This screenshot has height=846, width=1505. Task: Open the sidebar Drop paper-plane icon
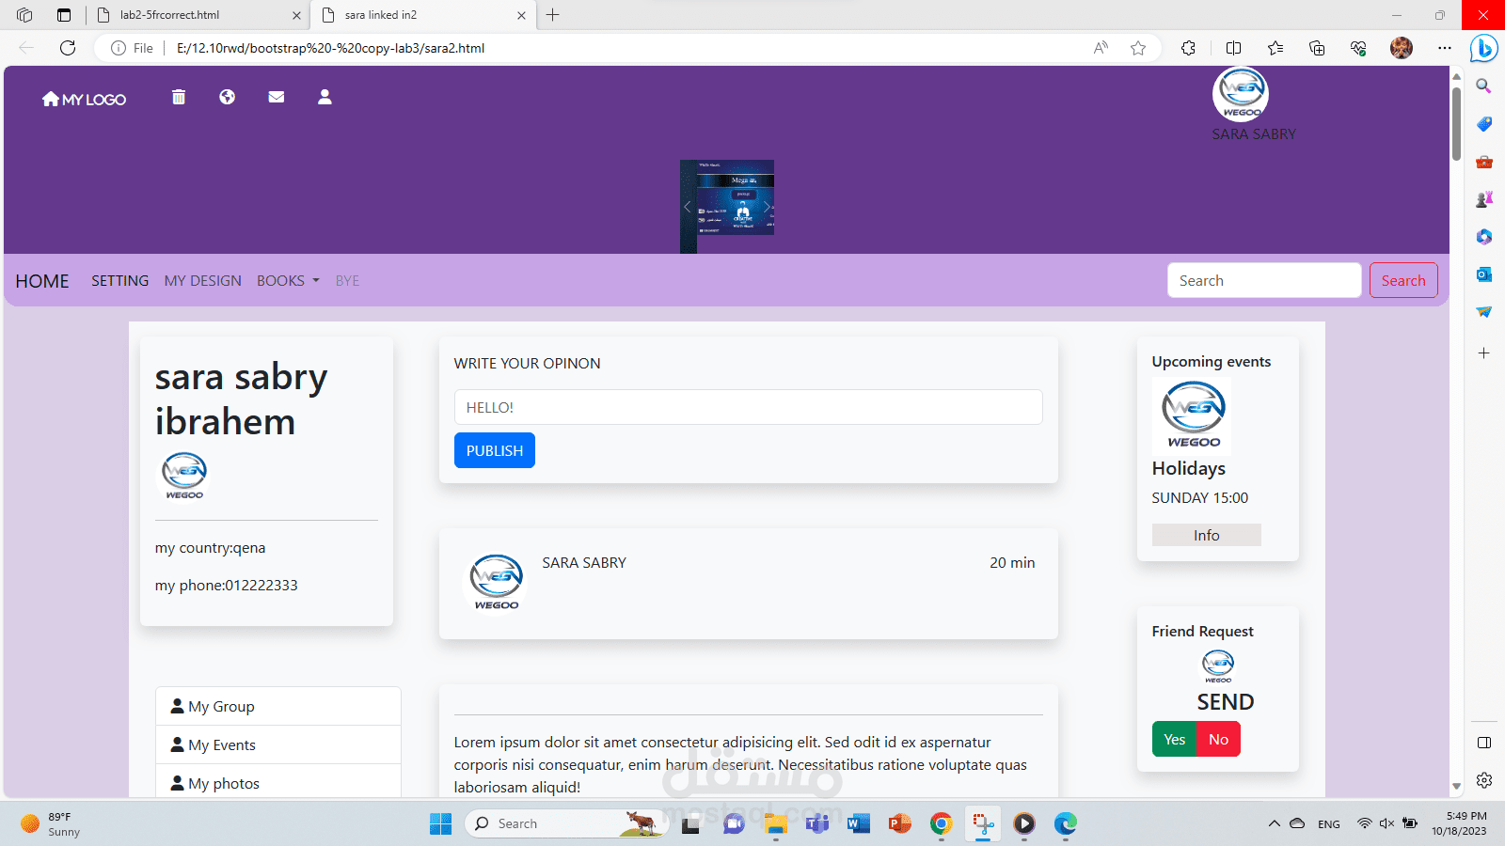1484,312
